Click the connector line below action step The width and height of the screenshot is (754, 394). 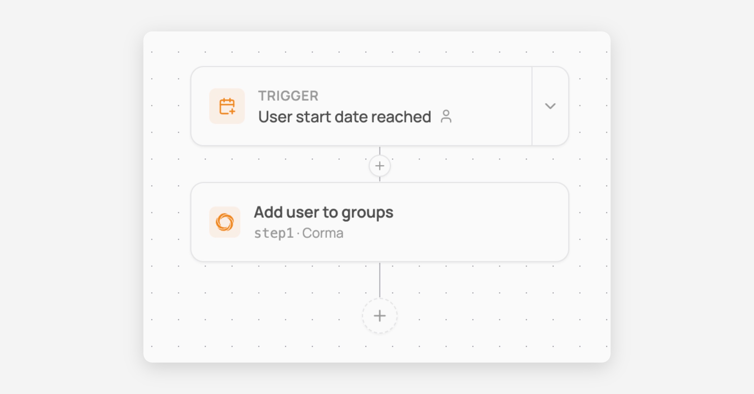[380, 280]
